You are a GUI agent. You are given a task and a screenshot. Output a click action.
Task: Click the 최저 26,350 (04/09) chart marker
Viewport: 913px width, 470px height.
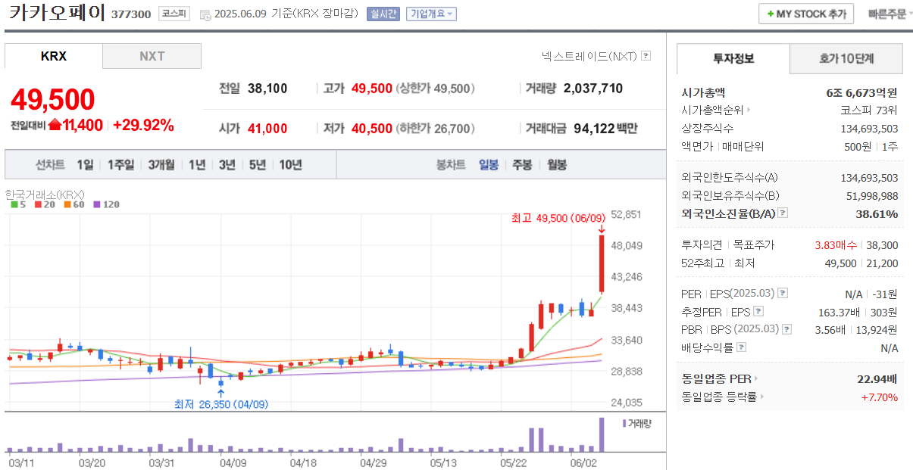[x=221, y=404]
